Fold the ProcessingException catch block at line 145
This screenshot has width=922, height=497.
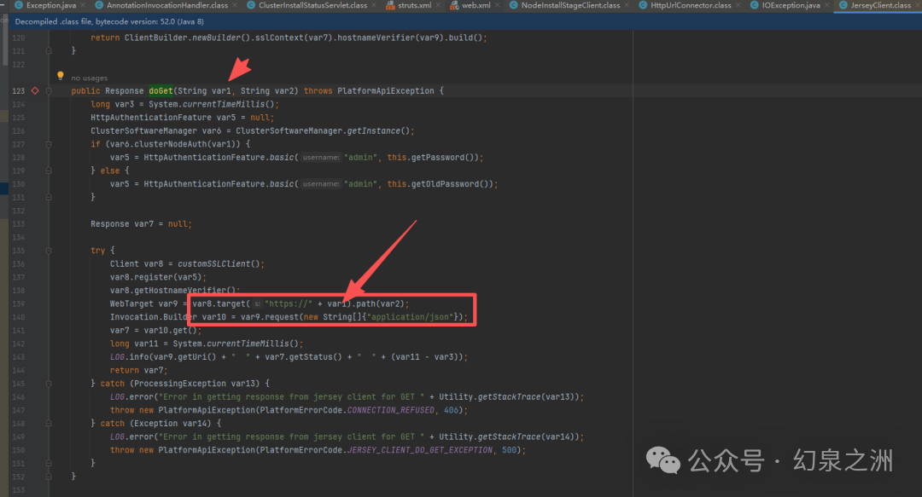pyautogui.click(x=49, y=384)
